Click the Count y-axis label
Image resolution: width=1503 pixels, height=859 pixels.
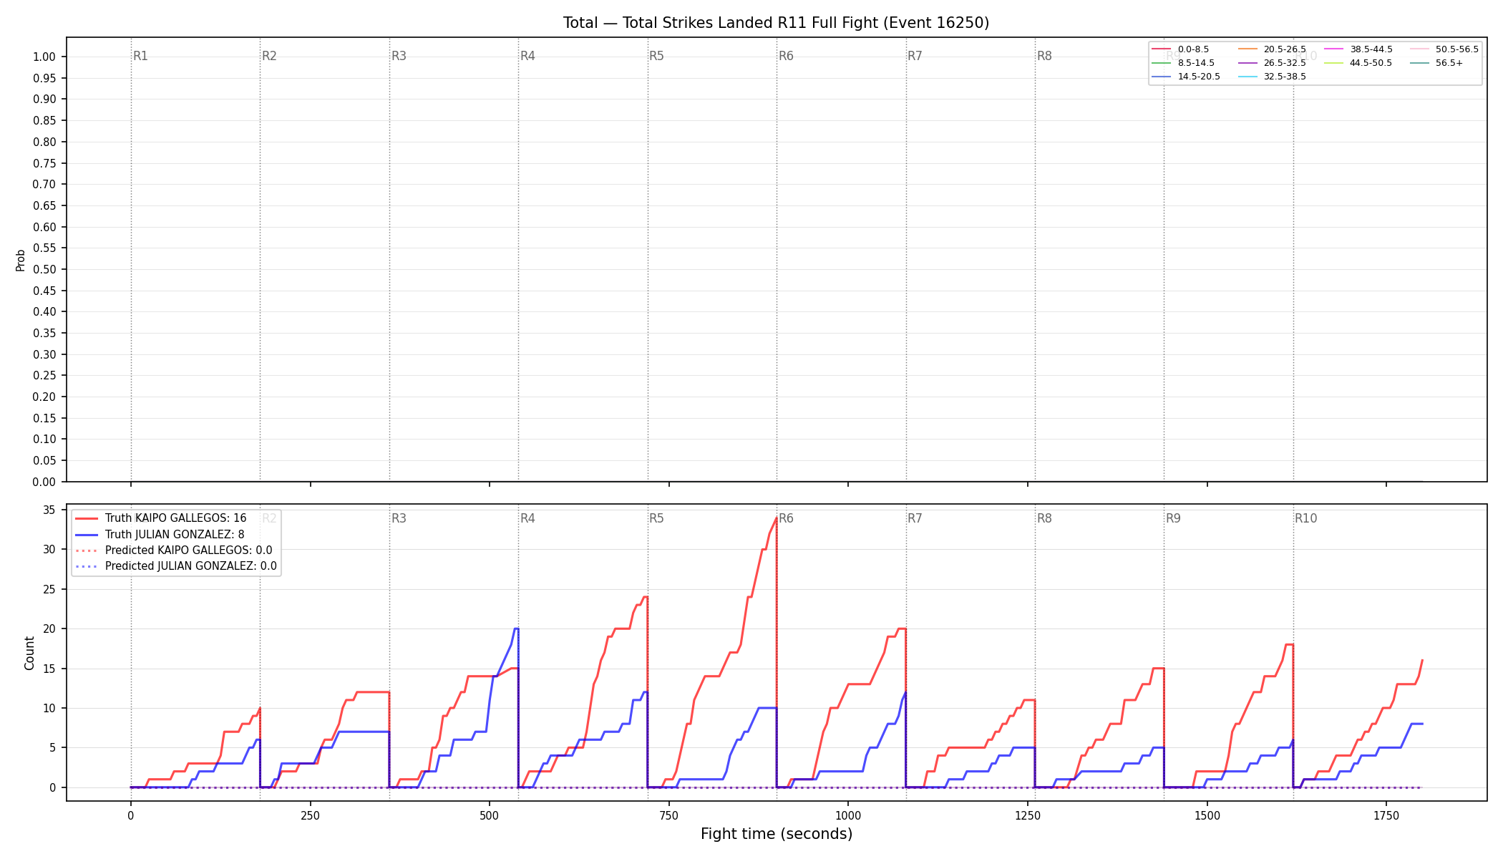point(29,653)
